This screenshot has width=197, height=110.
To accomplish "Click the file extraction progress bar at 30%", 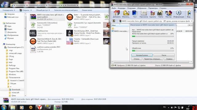I will coord(153,36).
